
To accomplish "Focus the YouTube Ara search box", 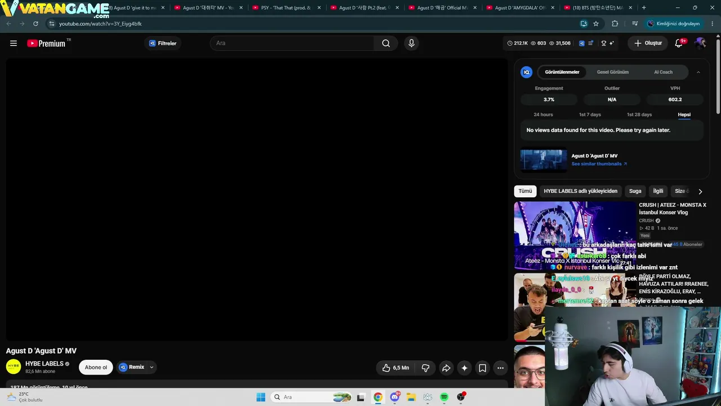I will pos(292,43).
